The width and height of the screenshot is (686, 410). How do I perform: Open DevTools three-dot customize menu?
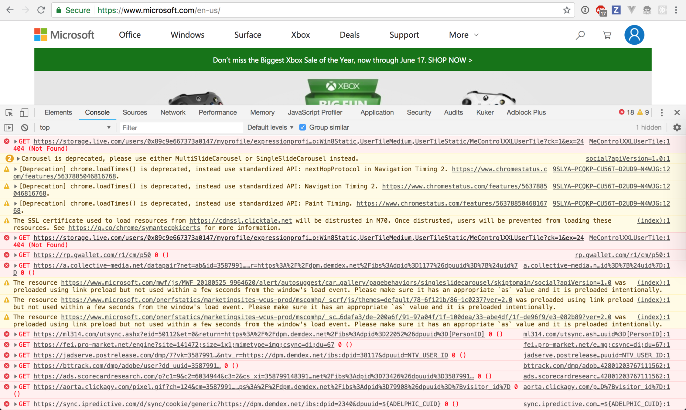pos(662,113)
